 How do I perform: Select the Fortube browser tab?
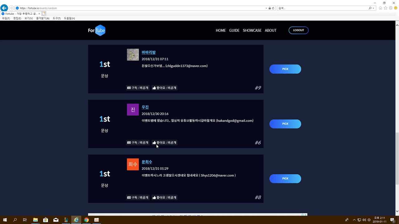(x=21, y=14)
